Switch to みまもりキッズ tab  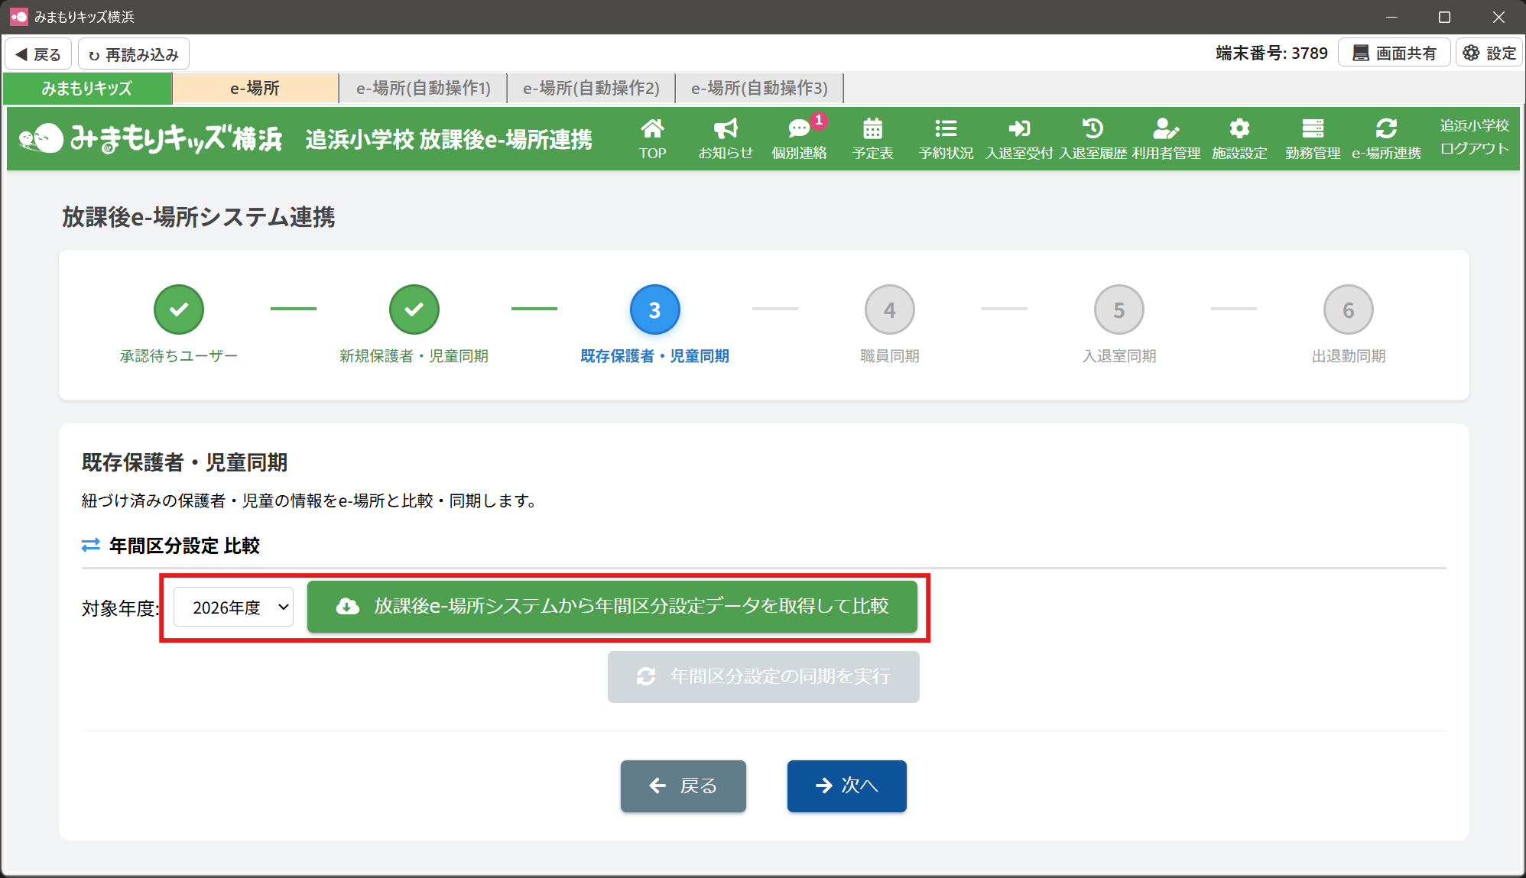click(x=87, y=89)
